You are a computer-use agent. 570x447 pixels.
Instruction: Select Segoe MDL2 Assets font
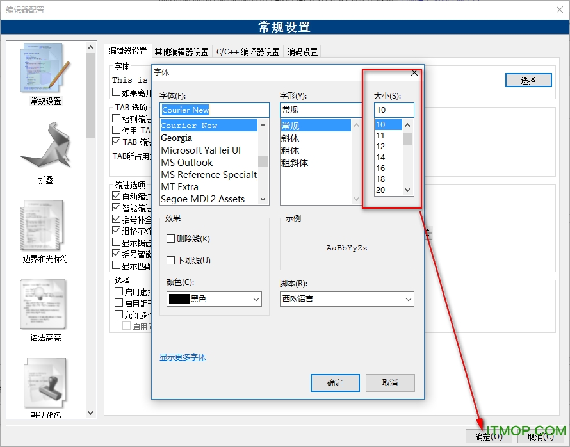pos(209,199)
